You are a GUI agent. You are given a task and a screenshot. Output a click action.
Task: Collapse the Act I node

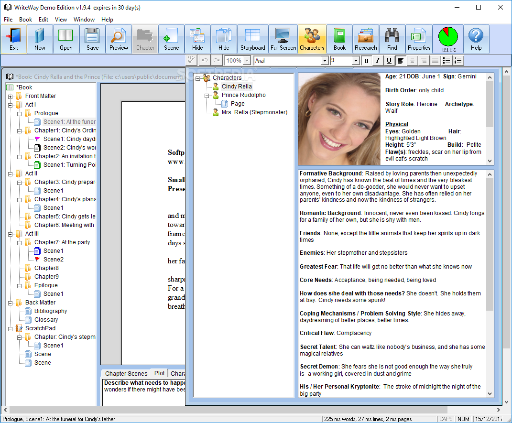pyautogui.click(x=10, y=105)
